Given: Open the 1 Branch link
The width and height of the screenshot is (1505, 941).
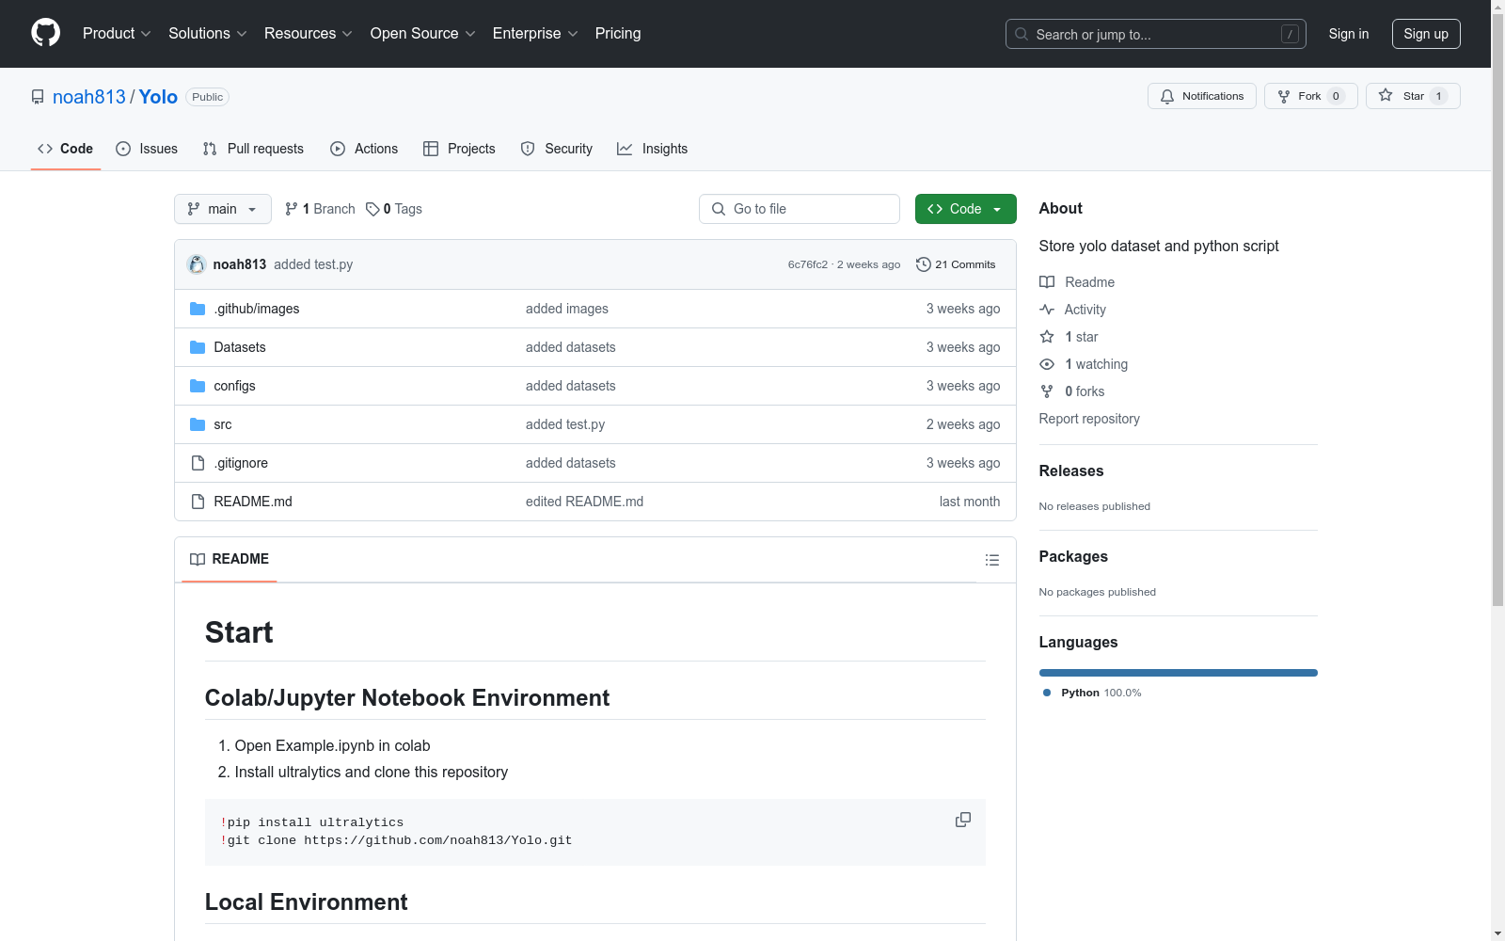Looking at the screenshot, I should click(x=320, y=209).
